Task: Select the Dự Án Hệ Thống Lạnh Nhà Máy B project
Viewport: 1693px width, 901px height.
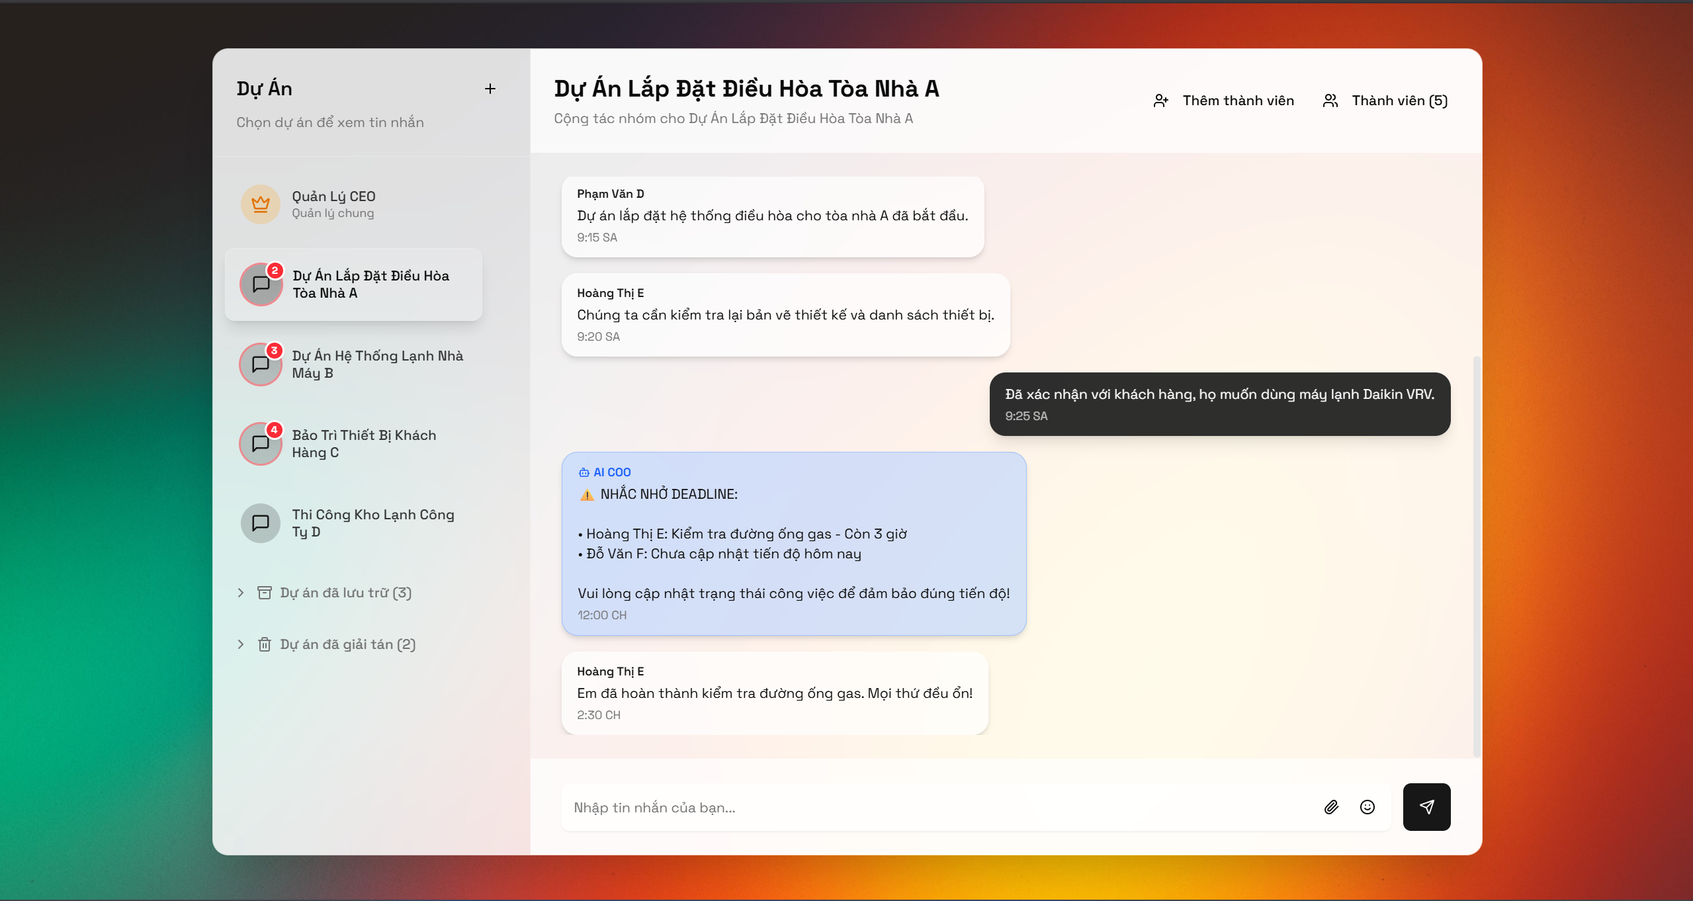Action: [377, 364]
